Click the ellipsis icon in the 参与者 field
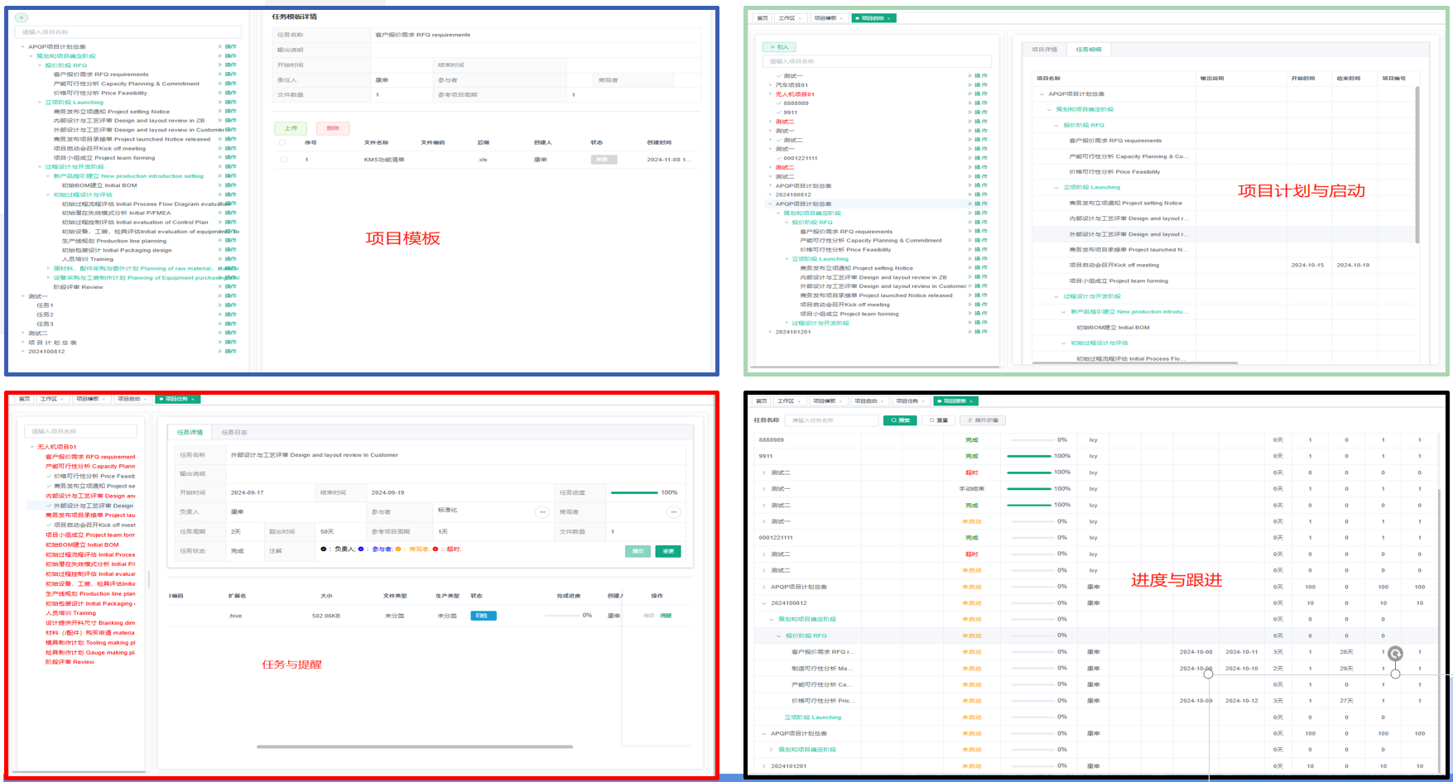 click(542, 512)
